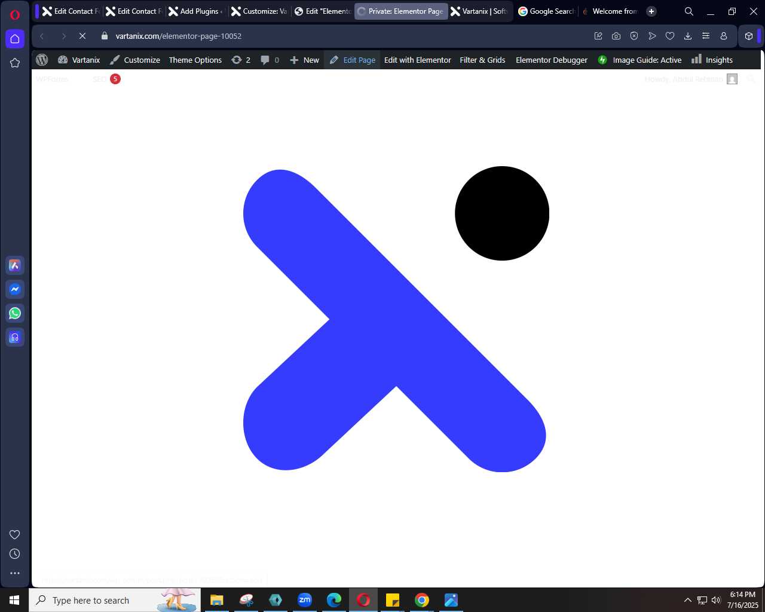Click Edit Page in admin bar
Screen dimensions: 765x612
point(353,60)
